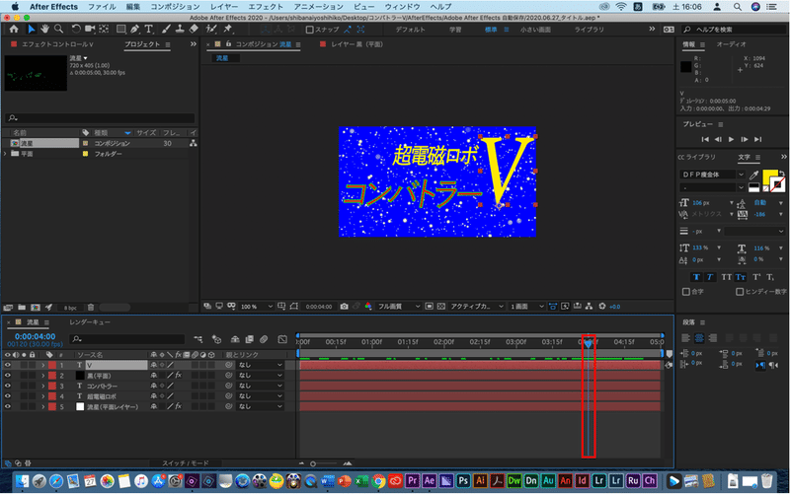Click the Draft 3D icon in timeline
Screen dimensions: 790x495
[x=216, y=339]
